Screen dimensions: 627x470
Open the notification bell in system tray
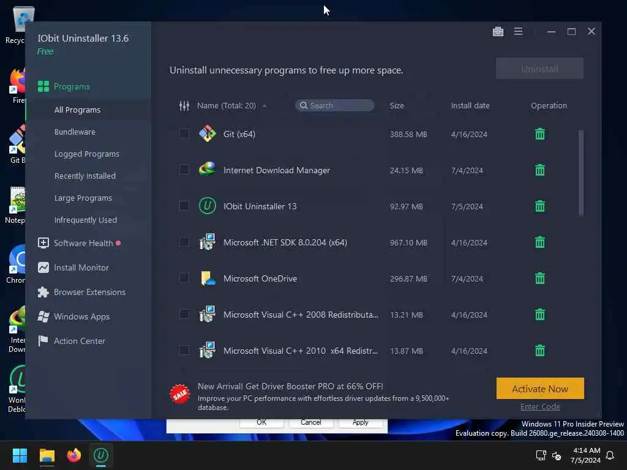(x=610, y=455)
